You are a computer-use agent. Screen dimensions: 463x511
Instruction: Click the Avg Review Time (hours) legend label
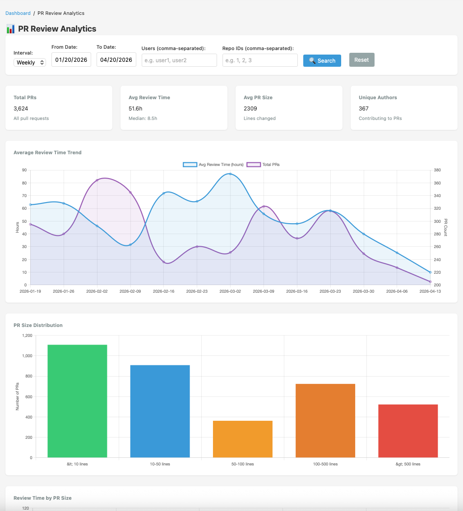(x=221, y=165)
